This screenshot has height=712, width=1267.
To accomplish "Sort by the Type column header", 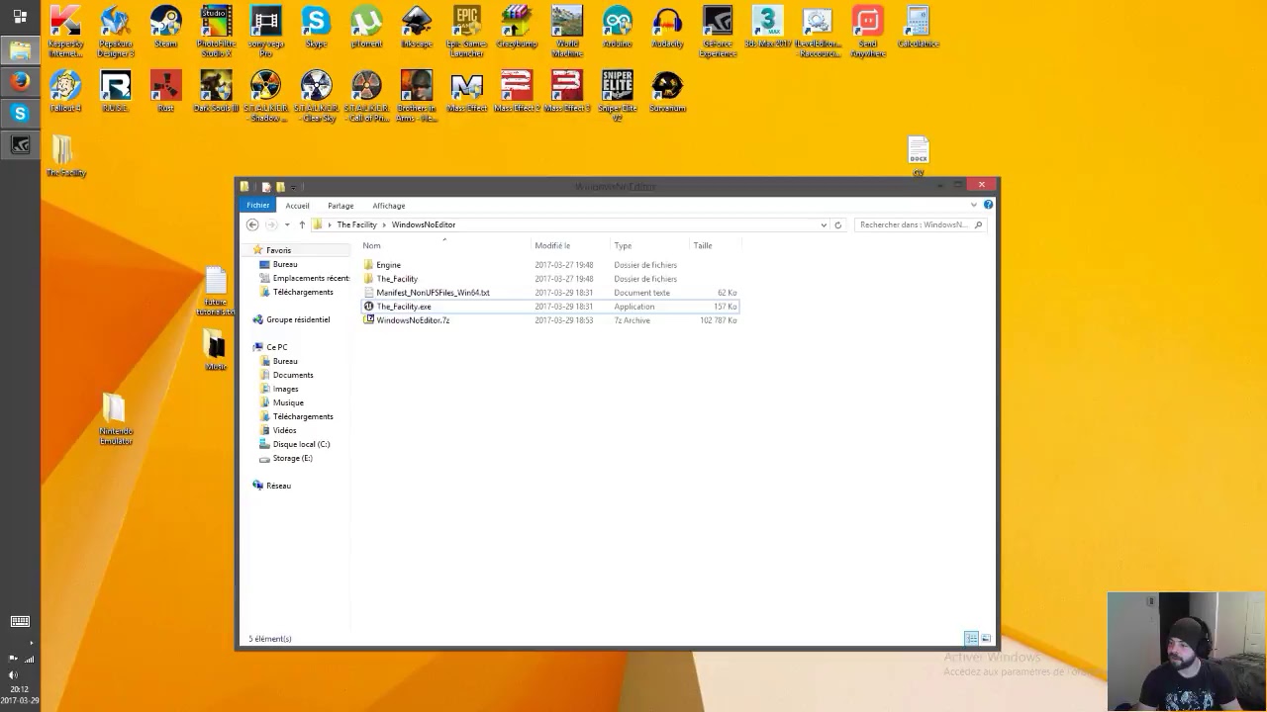I will coord(623,245).
